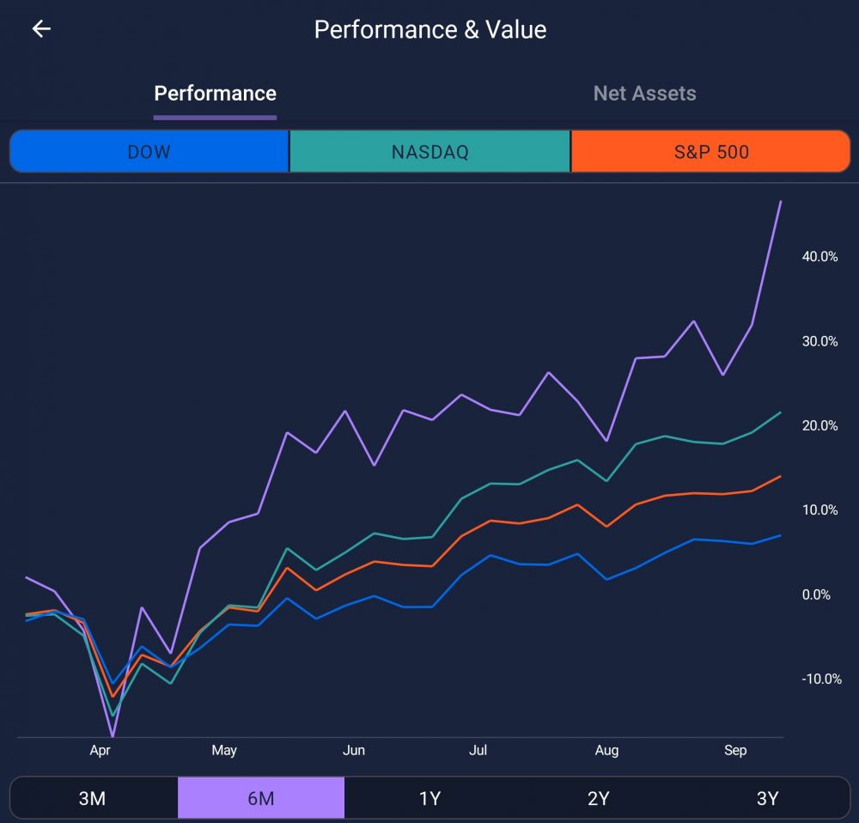Click the purple line's lowest point near Apr
The width and height of the screenshot is (859, 823).
pyautogui.click(x=113, y=735)
